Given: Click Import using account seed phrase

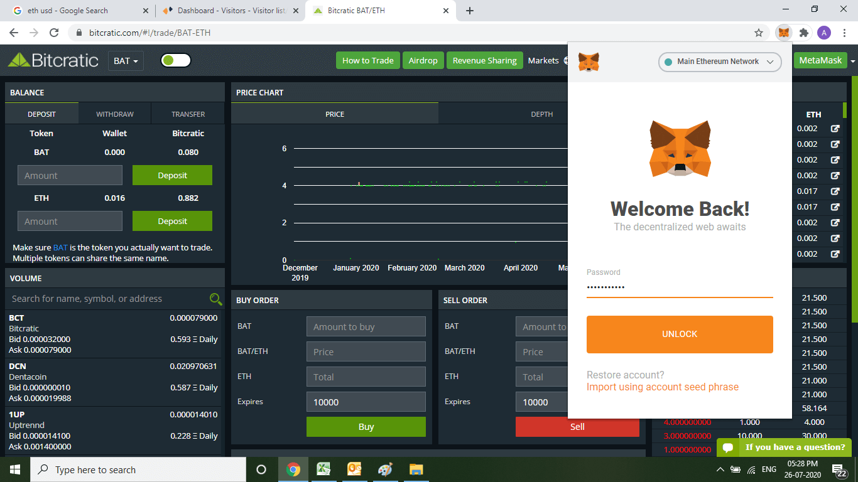Looking at the screenshot, I should (x=663, y=387).
